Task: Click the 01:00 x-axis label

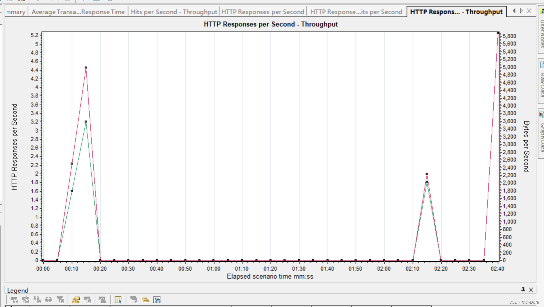Action: (214, 269)
